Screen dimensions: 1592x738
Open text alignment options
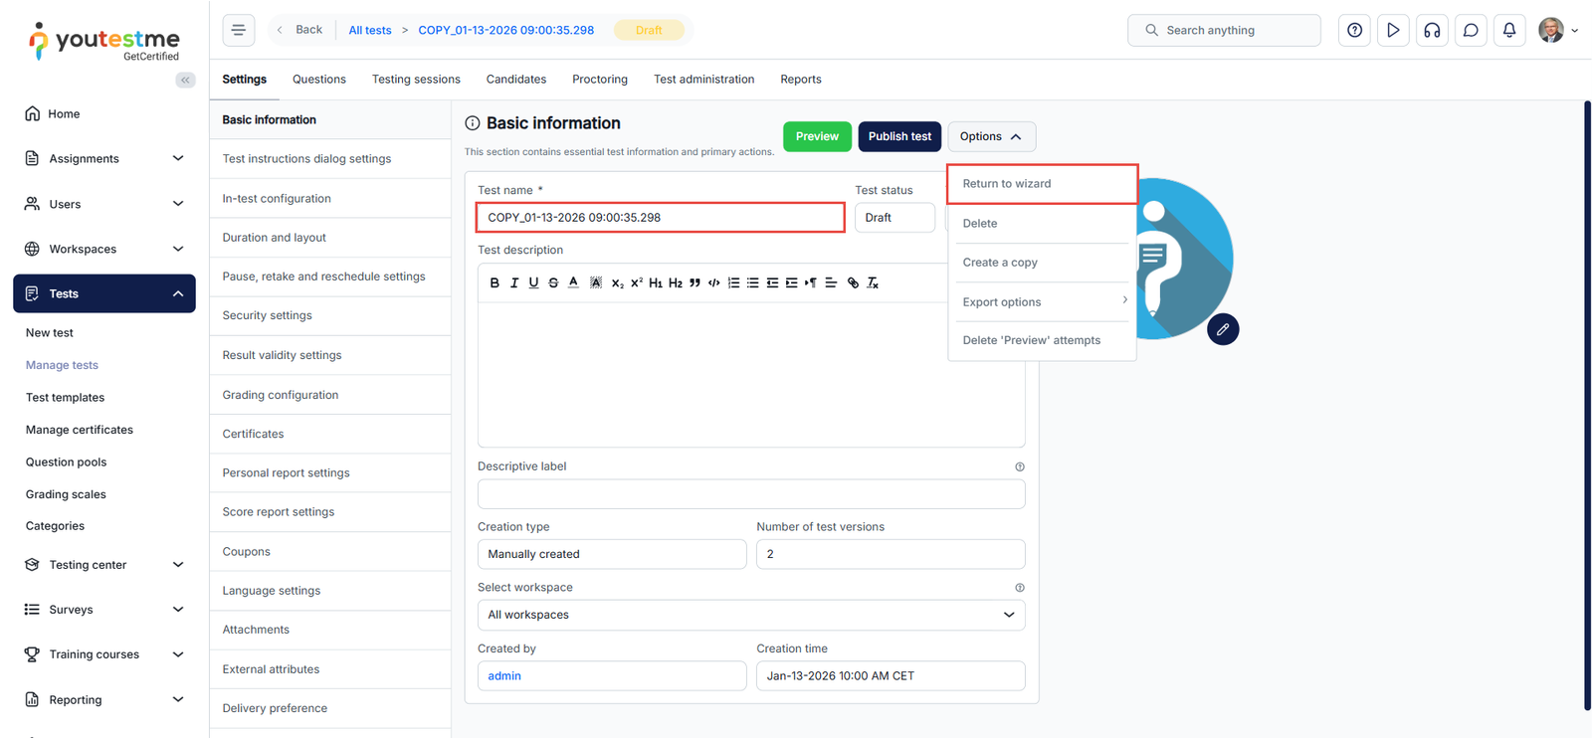tap(831, 283)
